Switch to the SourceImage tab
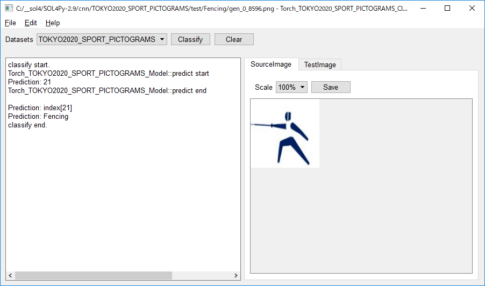Viewport: 485px width, 286px height. click(271, 64)
